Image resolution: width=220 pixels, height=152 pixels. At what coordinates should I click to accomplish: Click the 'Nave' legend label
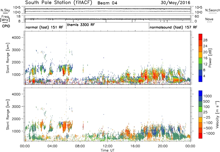[209, 19]
